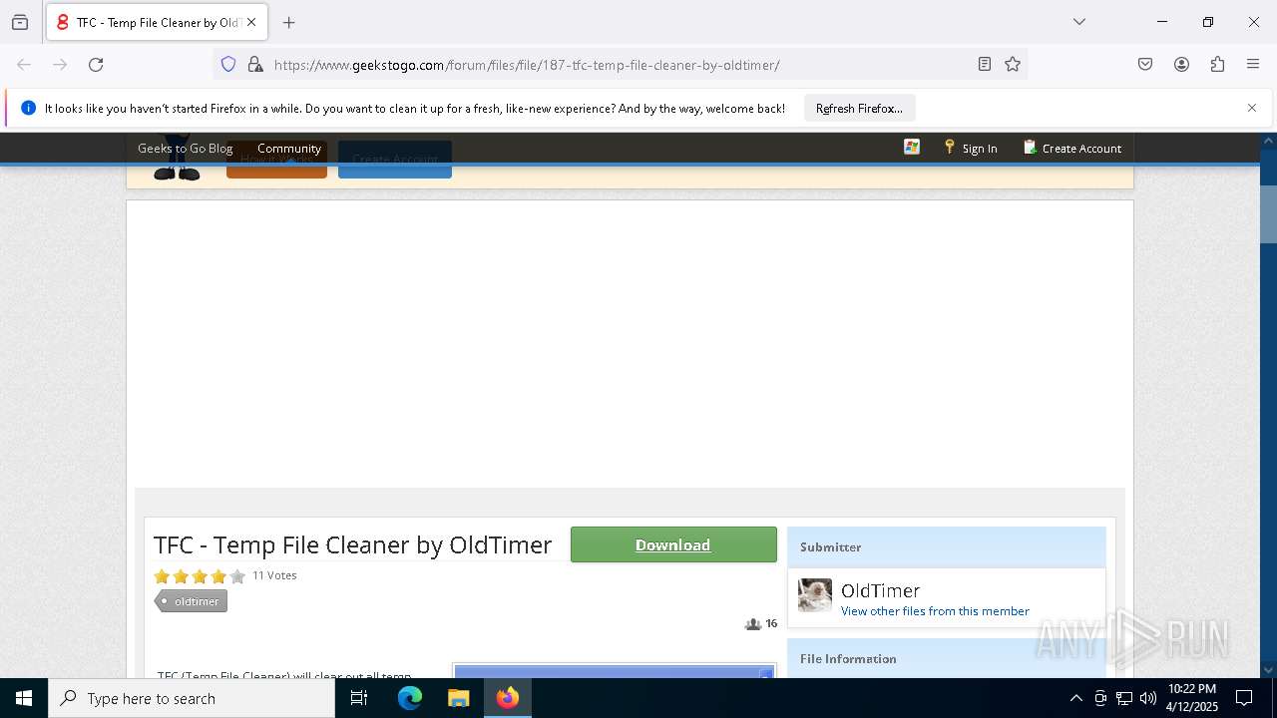Open a new browser tab
The height and width of the screenshot is (718, 1277).
click(x=289, y=22)
